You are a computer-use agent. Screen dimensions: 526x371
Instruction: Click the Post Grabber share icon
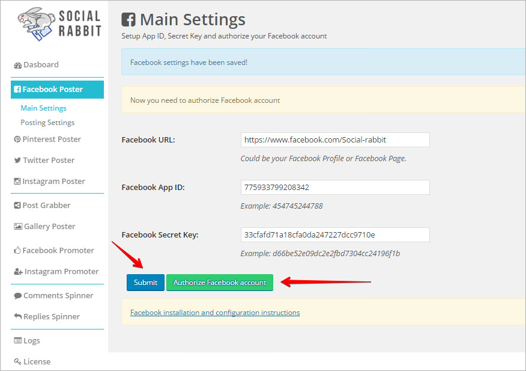17,205
